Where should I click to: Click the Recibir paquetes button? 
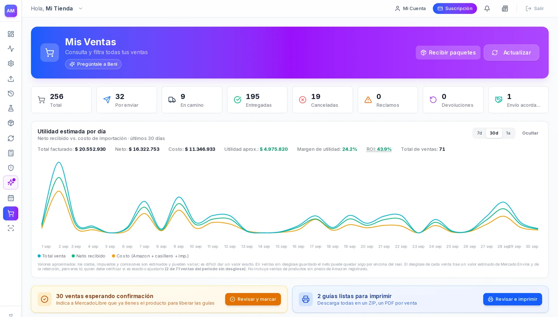[x=448, y=53]
